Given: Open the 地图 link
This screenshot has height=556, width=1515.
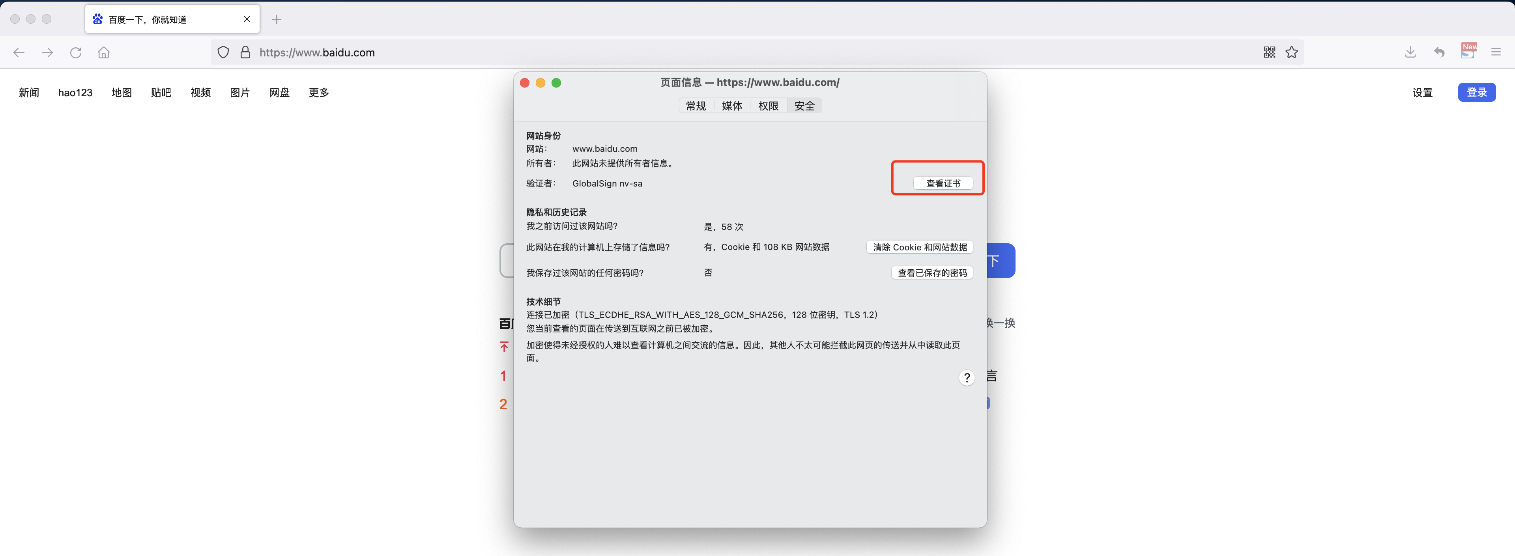Looking at the screenshot, I should pos(122,93).
